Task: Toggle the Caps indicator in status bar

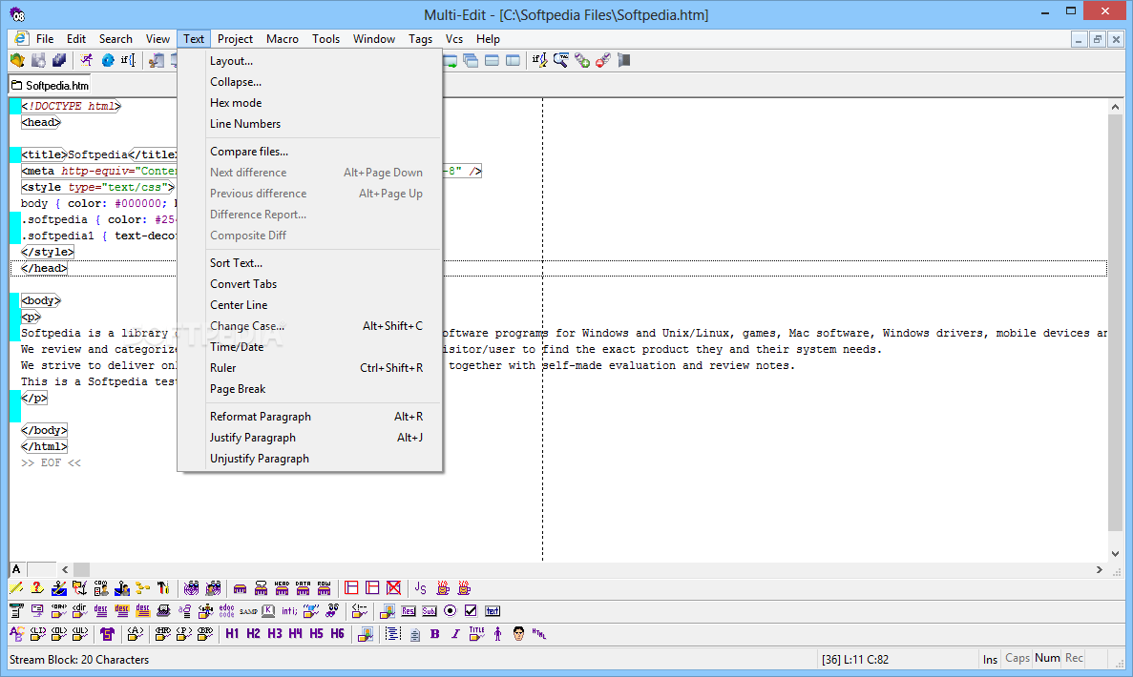Action: [x=1018, y=658]
